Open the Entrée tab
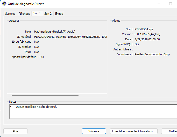 pyautogui.click(x=59, y=14)
